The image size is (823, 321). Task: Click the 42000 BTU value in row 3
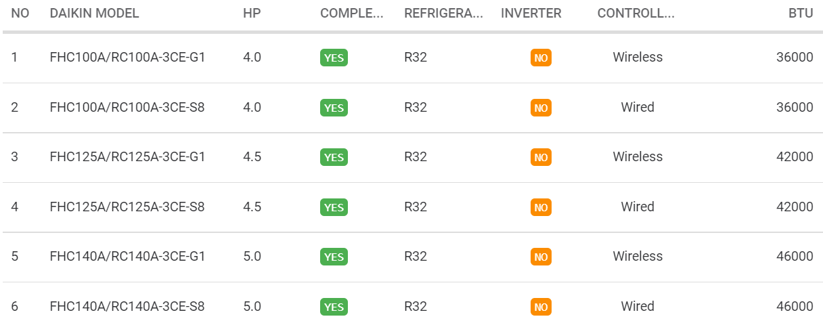click(x=795, y=157)
